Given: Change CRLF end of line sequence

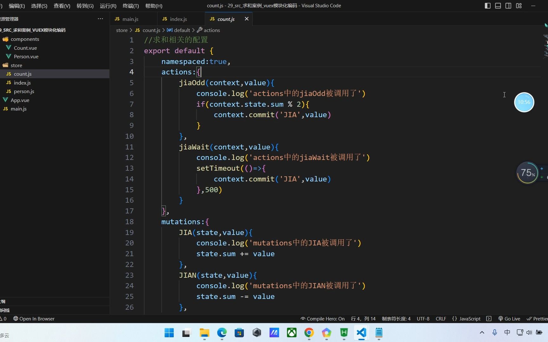Looking at the screenshot, I should [x=441, y=319].
